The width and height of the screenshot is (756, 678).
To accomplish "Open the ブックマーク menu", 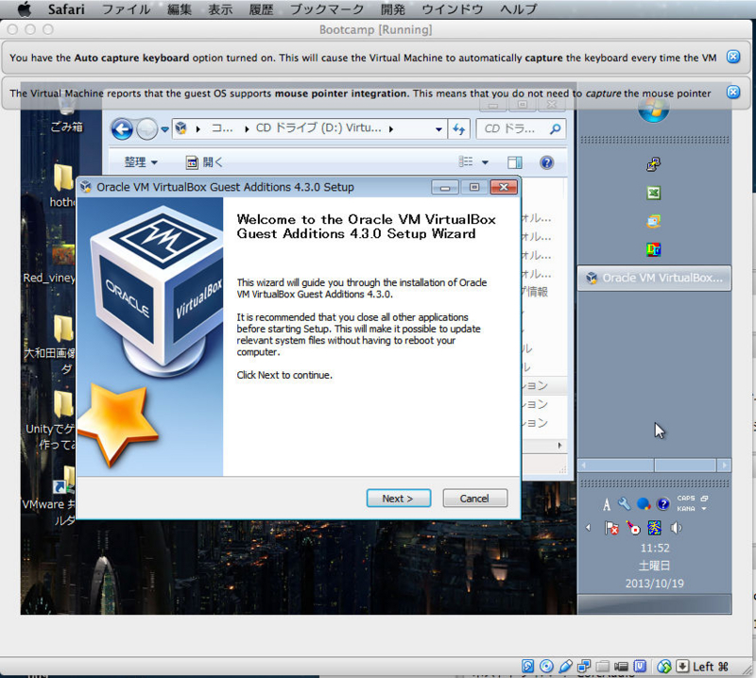I will point(327,9).
